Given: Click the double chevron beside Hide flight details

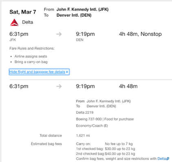Looking at the screenshot, I should click(67, 72).
